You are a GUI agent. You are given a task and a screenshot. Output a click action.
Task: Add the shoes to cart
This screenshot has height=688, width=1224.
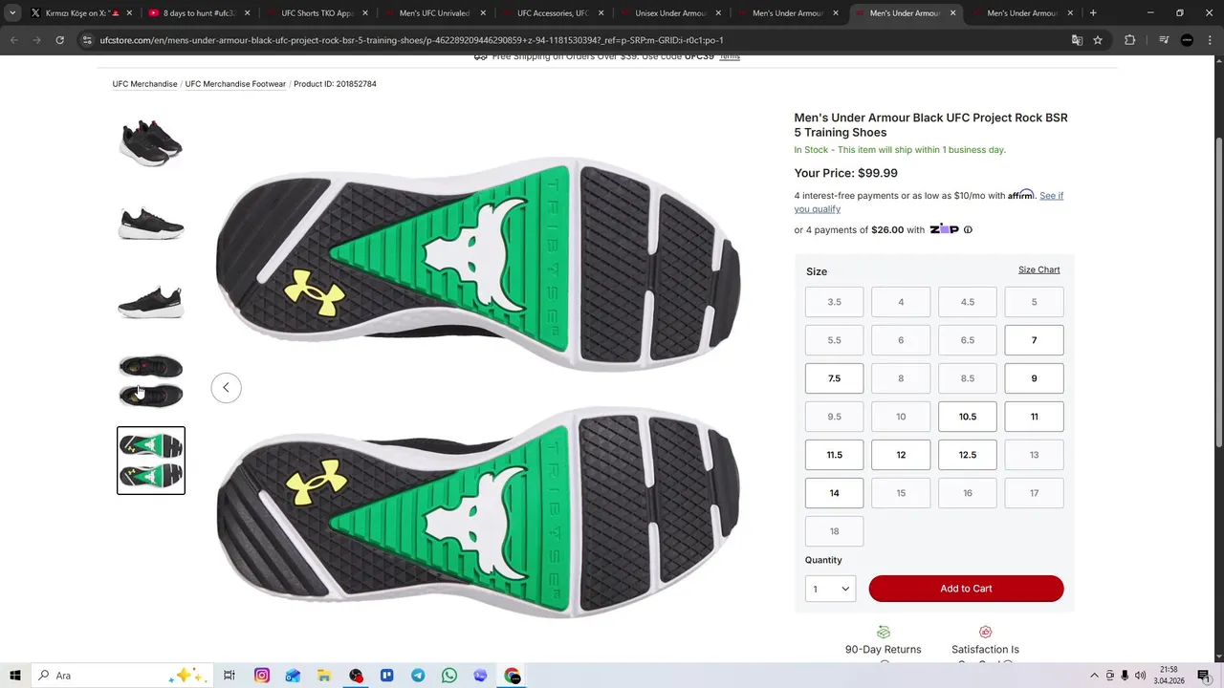click(x=966, y=589)
